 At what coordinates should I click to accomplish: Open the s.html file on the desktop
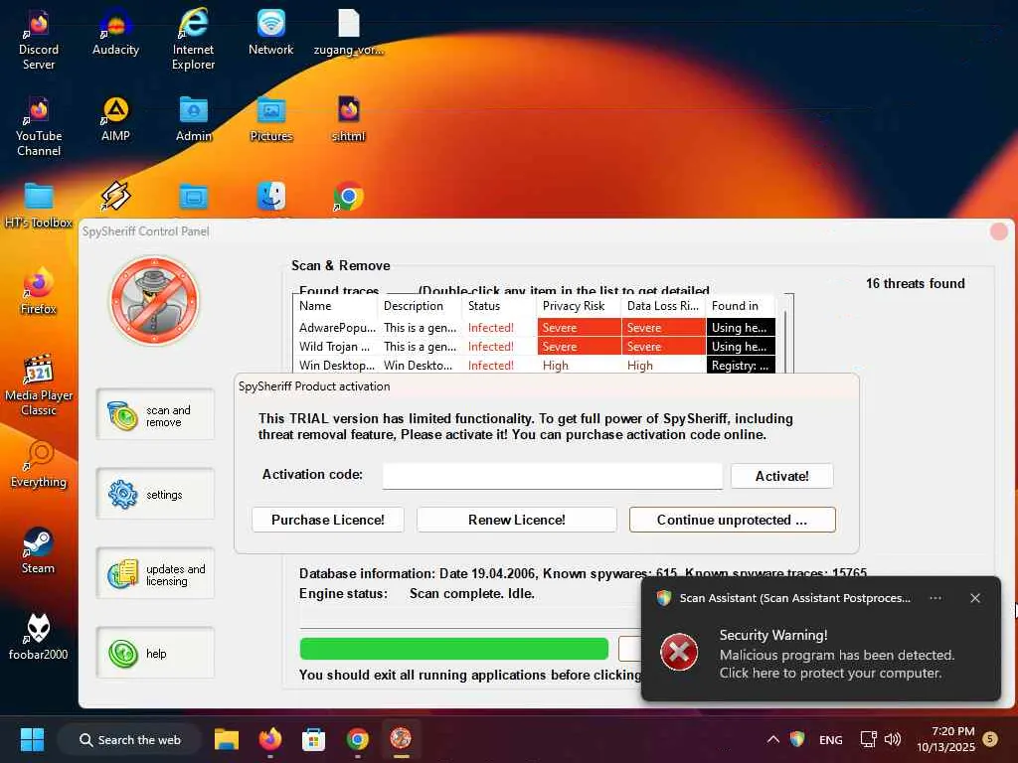click(x=349, y=119)
